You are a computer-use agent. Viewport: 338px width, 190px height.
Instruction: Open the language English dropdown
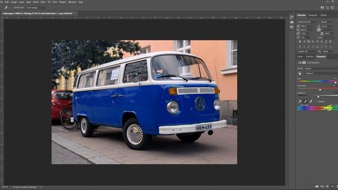coord(307,52)
